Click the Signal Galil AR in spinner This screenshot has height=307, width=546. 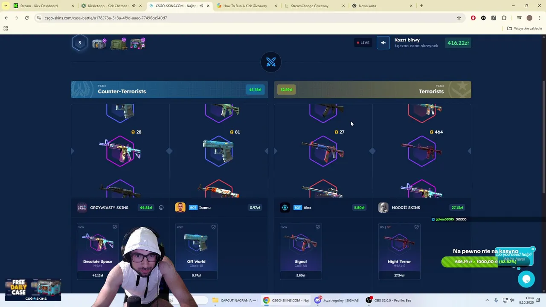tap(323, 151)
